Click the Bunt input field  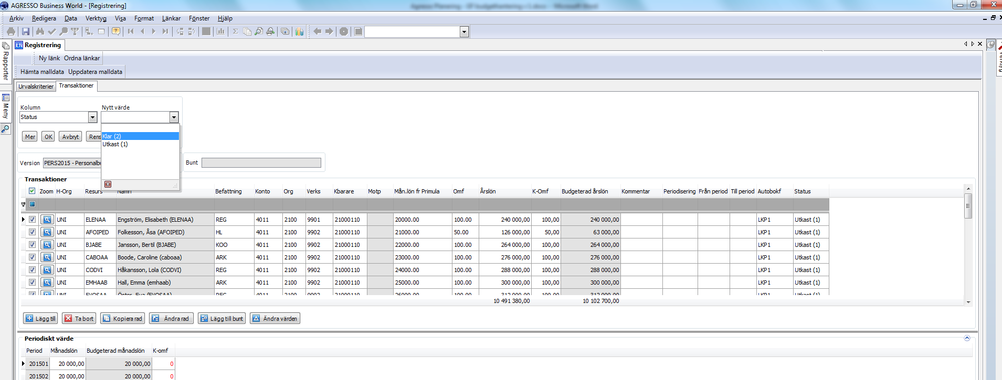pyautogui.click(x=261, y=163)
